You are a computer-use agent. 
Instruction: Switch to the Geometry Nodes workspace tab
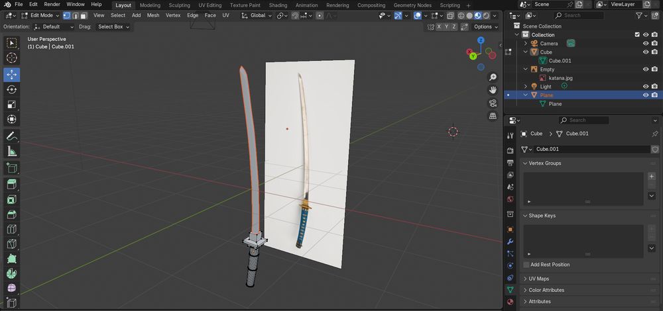[412, 5]
